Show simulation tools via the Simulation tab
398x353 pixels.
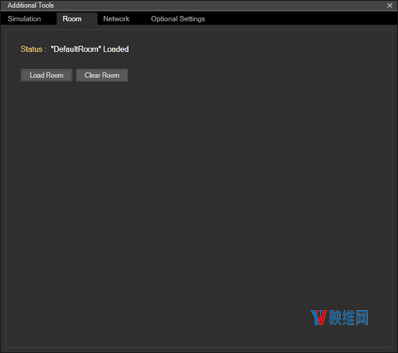pos(24,19)
